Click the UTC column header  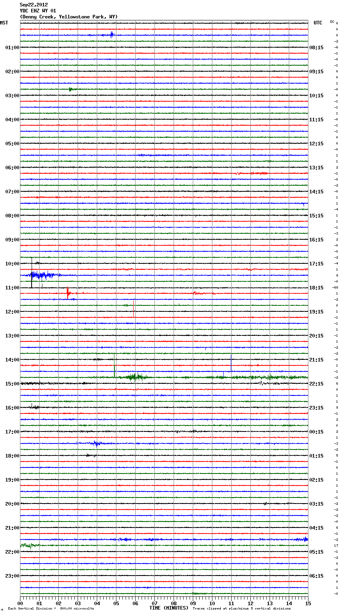(x=318, y=23)
